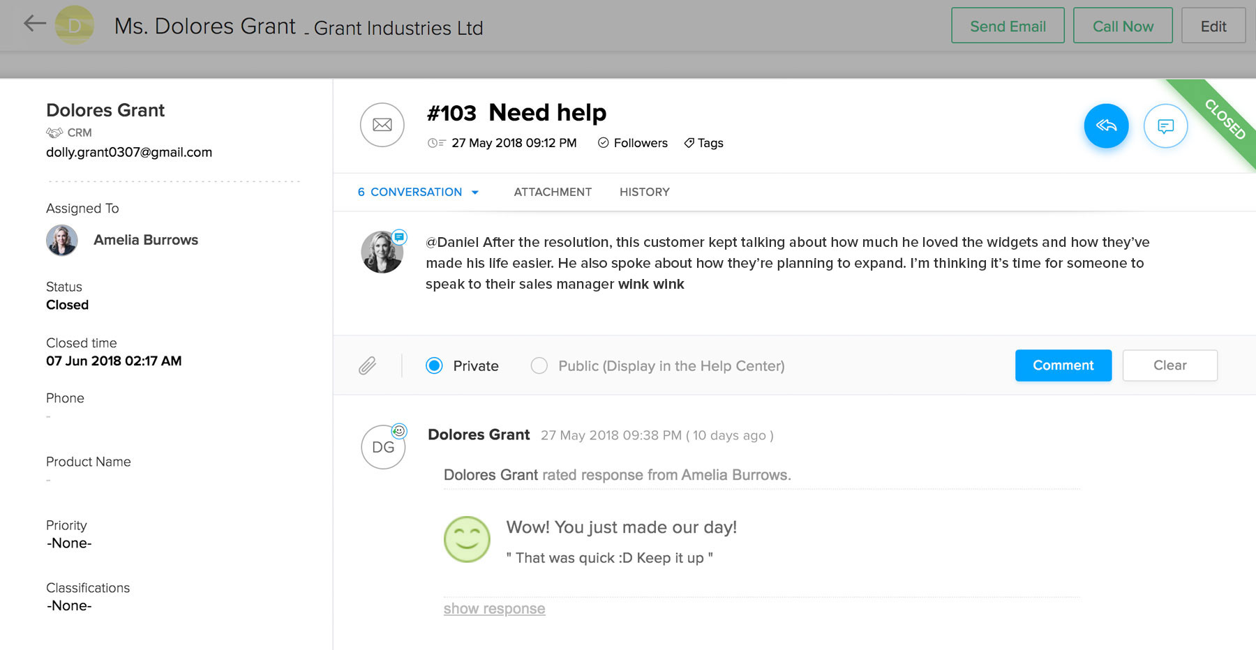Click the Followers link
This screenshot has width=1256, height=650.
(x=641, y=143)
